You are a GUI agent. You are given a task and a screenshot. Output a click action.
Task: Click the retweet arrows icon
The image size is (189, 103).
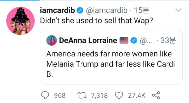[82, 95]
